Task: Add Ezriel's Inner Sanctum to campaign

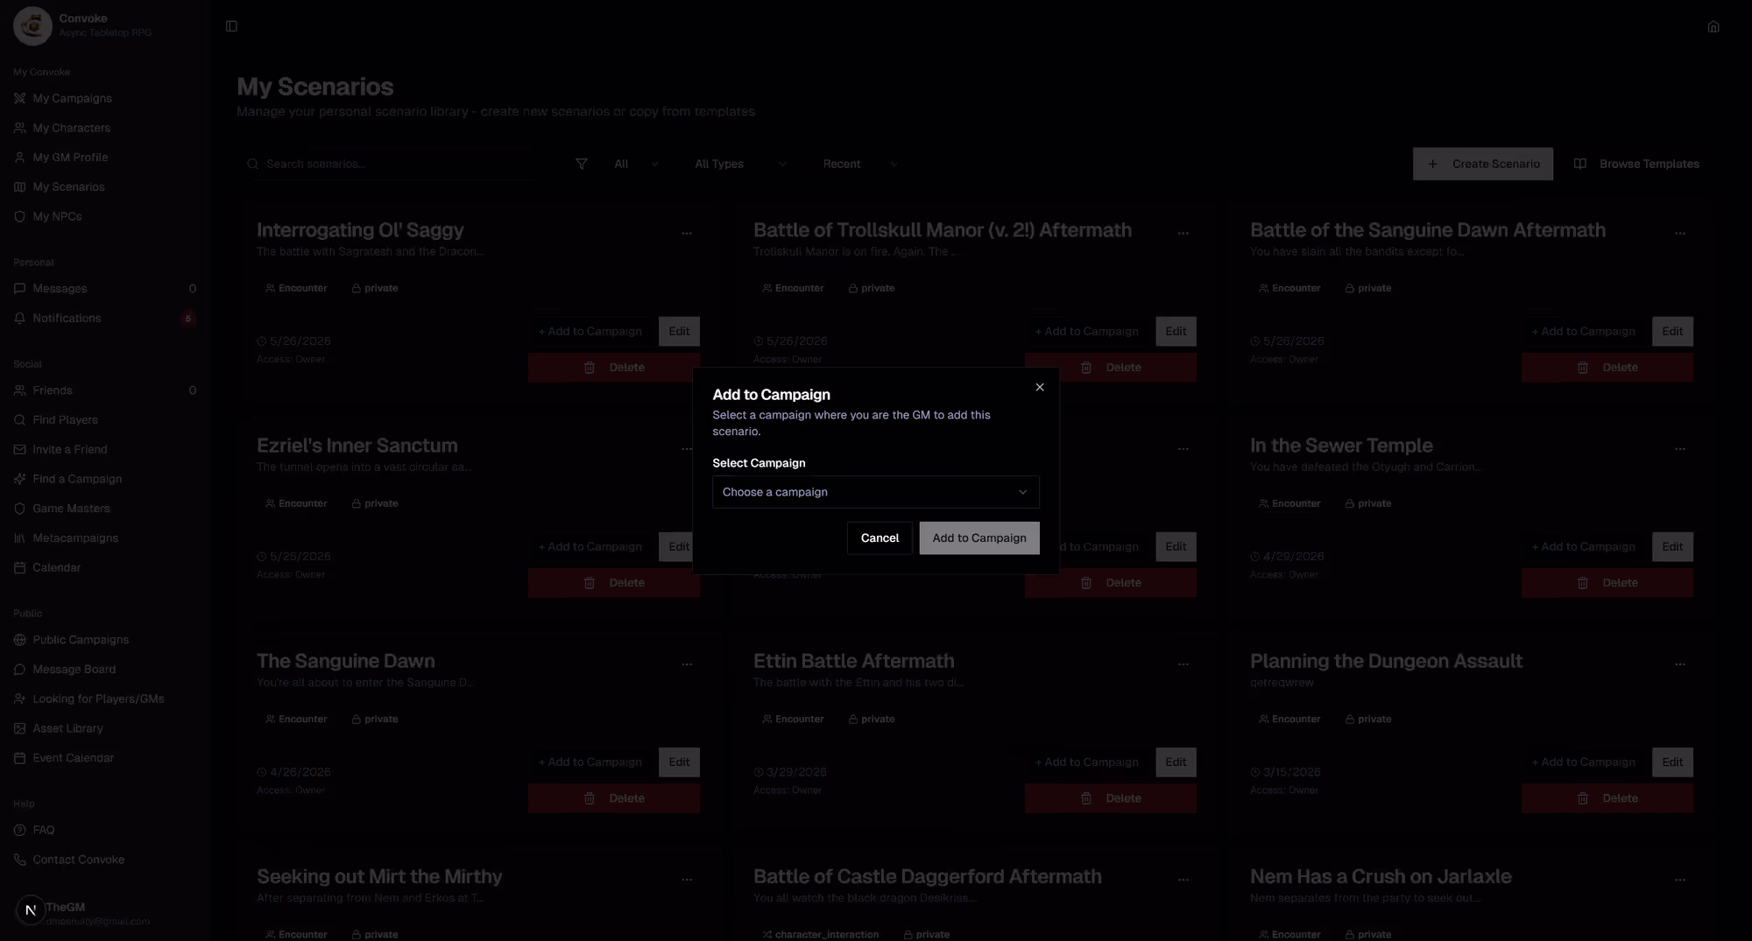Action: (x=590, y=546)
